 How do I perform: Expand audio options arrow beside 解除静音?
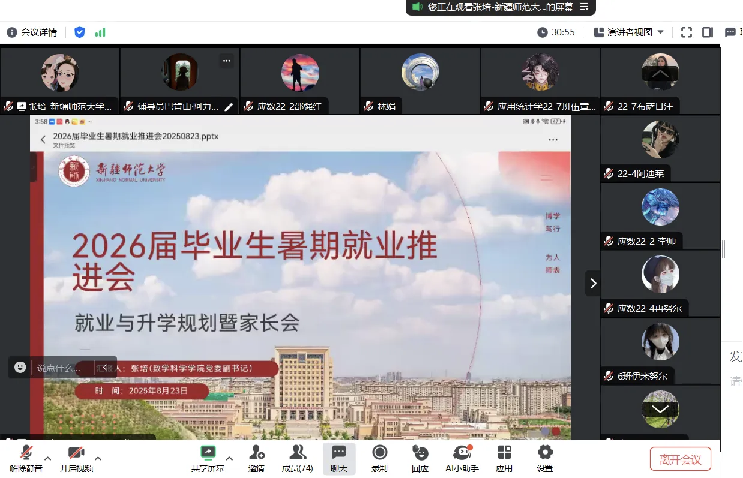tap(48, 459)
